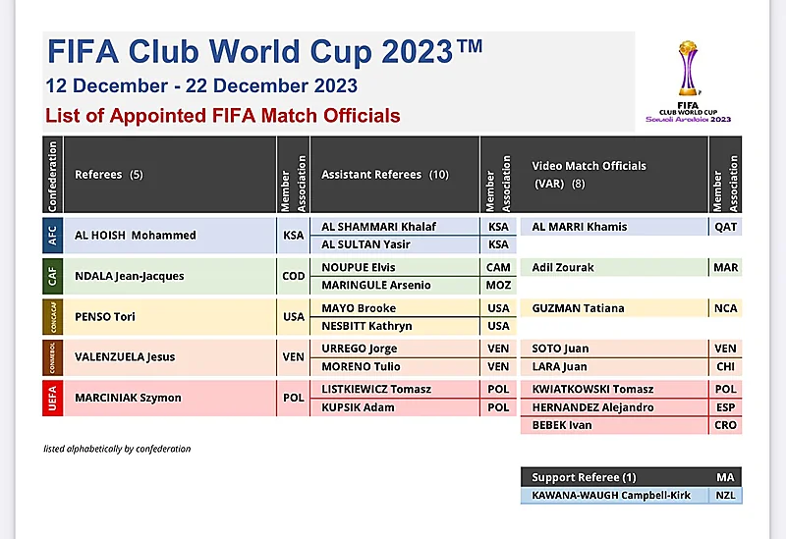Image resolution: width=786 pixels, height=539 pixels.
Task: Select the CAF confederation badge
Action: tap(53, 276)
